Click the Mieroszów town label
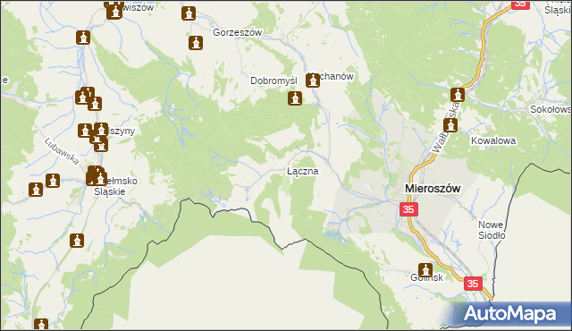Image resolution: width=572 pixels, height=331 pixels. [x=433, y=189]
